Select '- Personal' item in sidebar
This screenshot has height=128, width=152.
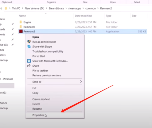pyautogui.click(x=6, y=79)
